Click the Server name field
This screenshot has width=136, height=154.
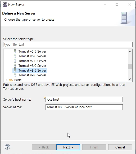[84, 107]
